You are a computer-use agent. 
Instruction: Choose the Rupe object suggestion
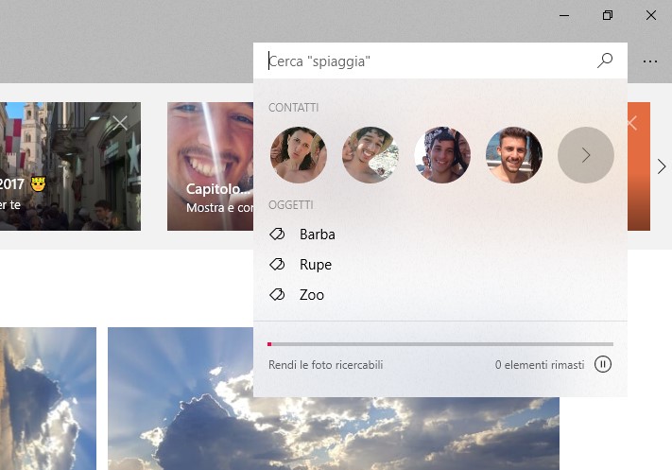pos(316,265)
